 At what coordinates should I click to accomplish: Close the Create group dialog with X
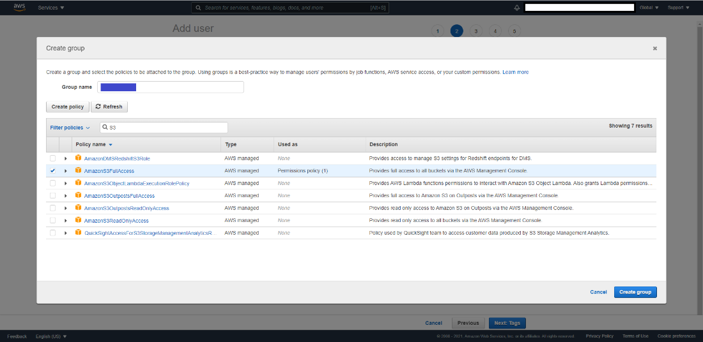click(x=654, y=48)
